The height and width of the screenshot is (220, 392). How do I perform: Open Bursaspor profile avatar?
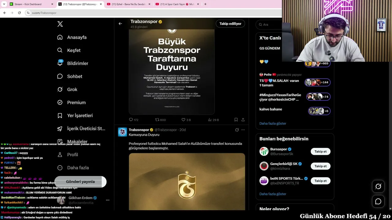point(264,152)
